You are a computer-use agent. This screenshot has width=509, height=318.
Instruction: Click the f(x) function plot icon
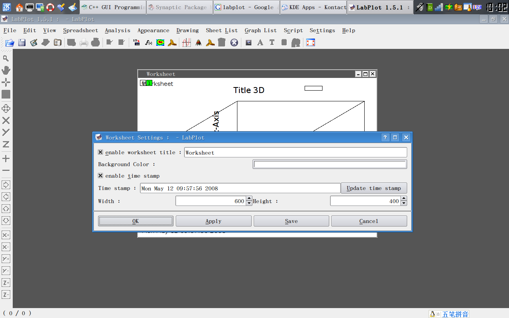coord(149,43)
